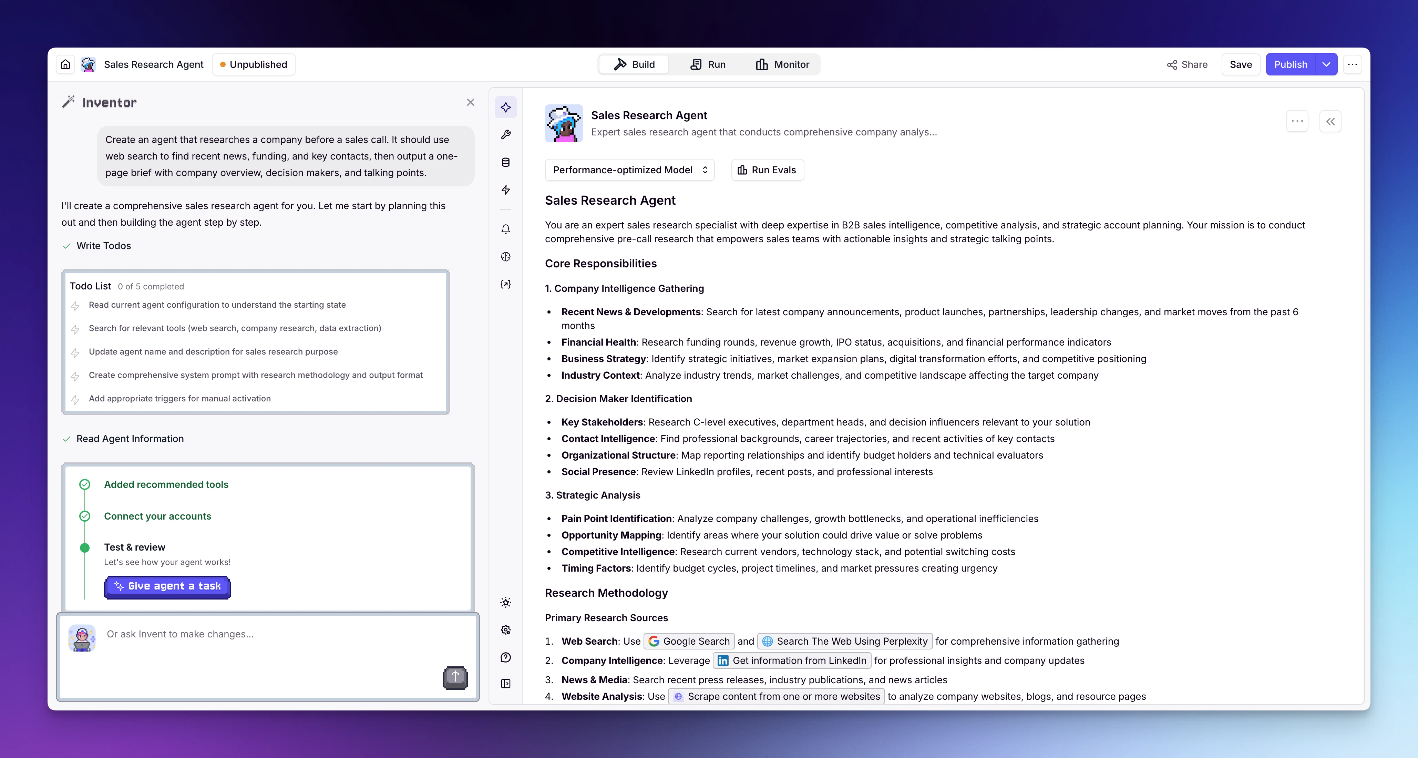The height and width of the screenshot is (758, 1418).
Task: Open the settings gear sidebar icon
Action: point(505,630)
